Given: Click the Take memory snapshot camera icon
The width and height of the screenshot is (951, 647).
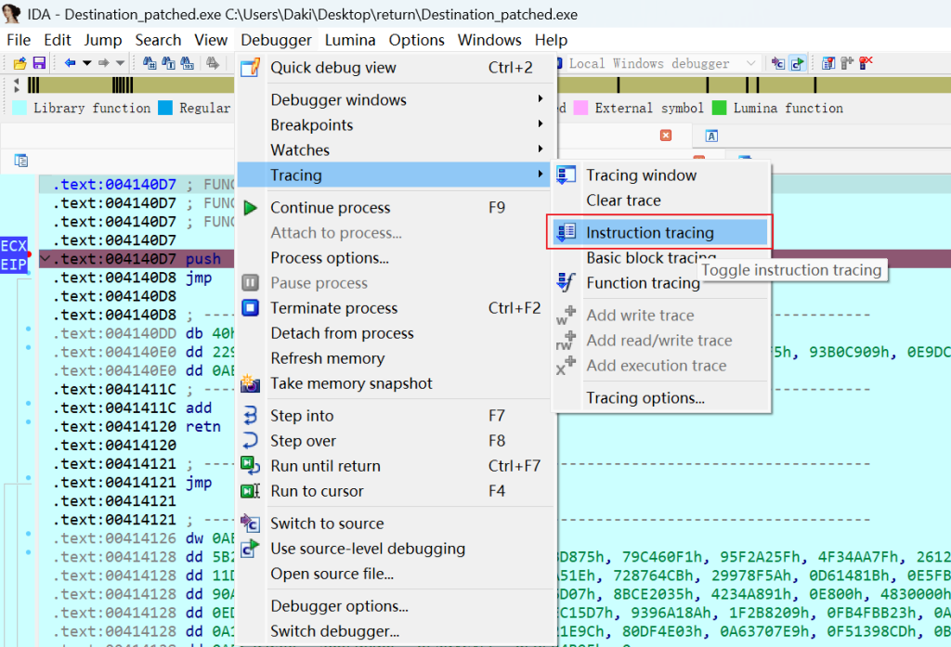Looking at the screenshot, I should (x=251, y=383).
